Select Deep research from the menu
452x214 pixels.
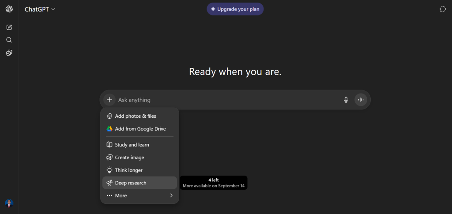pos(139,183)
